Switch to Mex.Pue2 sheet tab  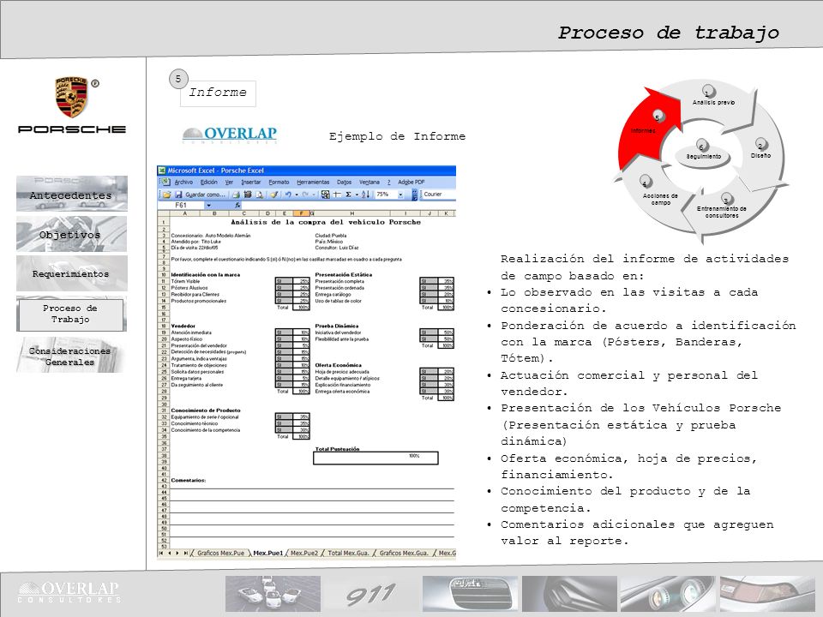(304, 553)
